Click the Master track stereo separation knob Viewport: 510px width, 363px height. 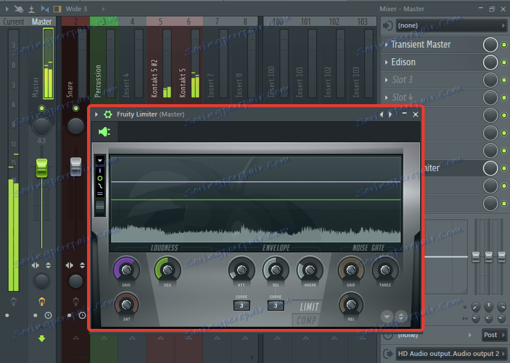(42, 281)
